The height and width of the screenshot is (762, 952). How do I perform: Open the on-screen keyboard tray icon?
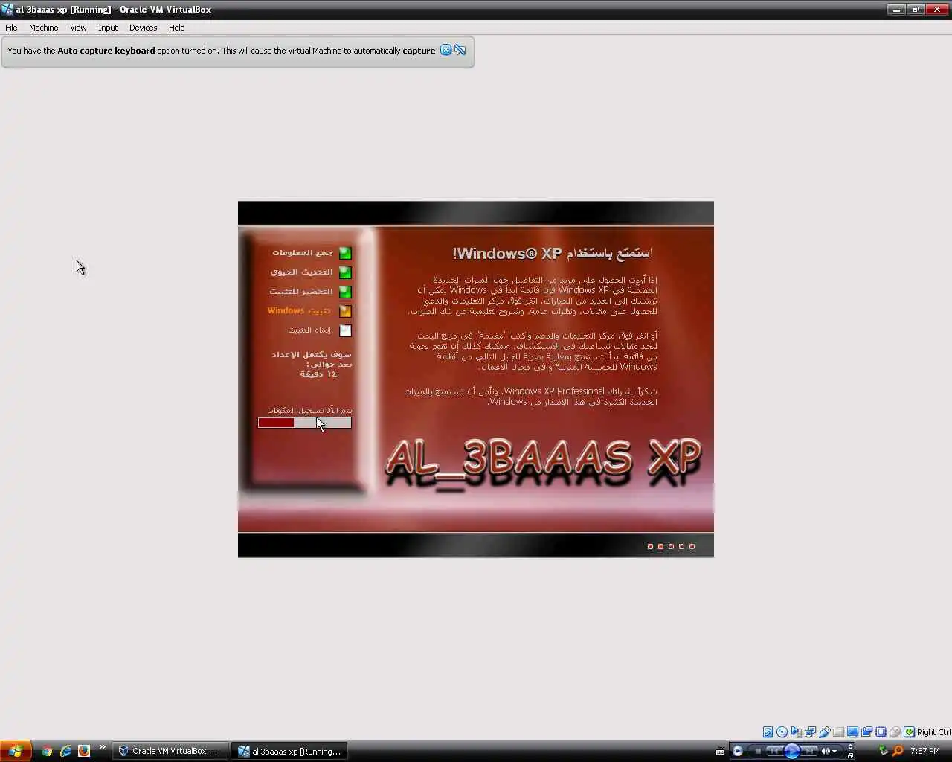click(720, 752)
